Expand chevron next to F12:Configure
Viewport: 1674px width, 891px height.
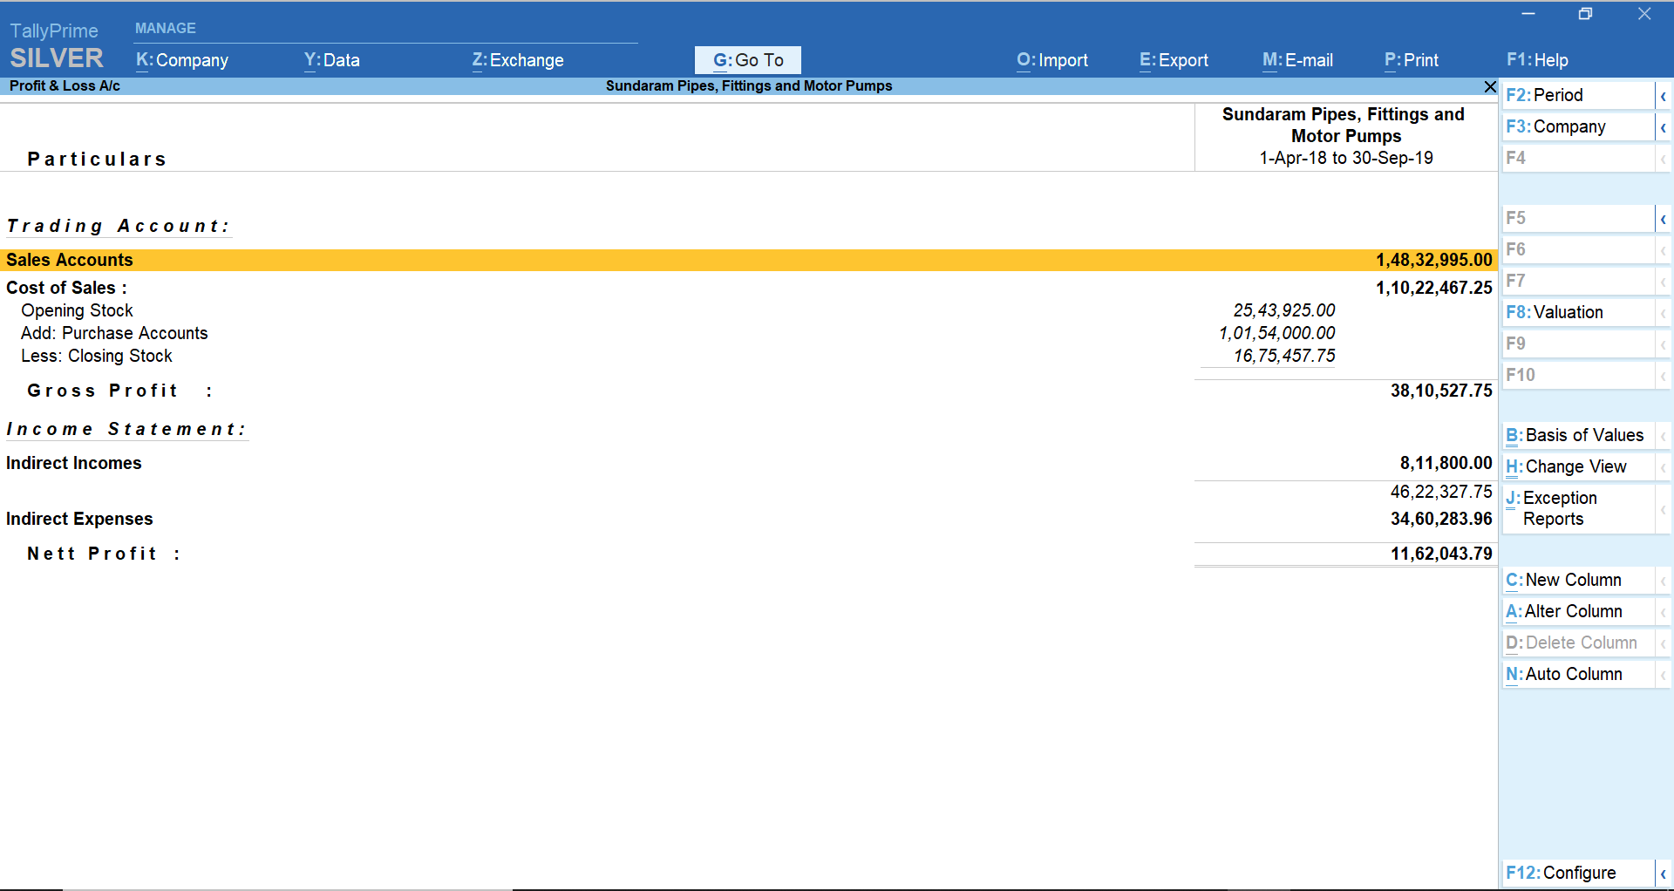[1664, 874]
